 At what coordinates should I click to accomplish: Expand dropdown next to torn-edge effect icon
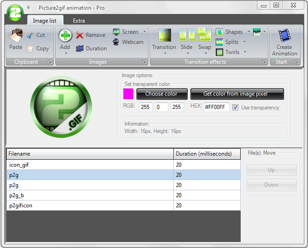264,32
